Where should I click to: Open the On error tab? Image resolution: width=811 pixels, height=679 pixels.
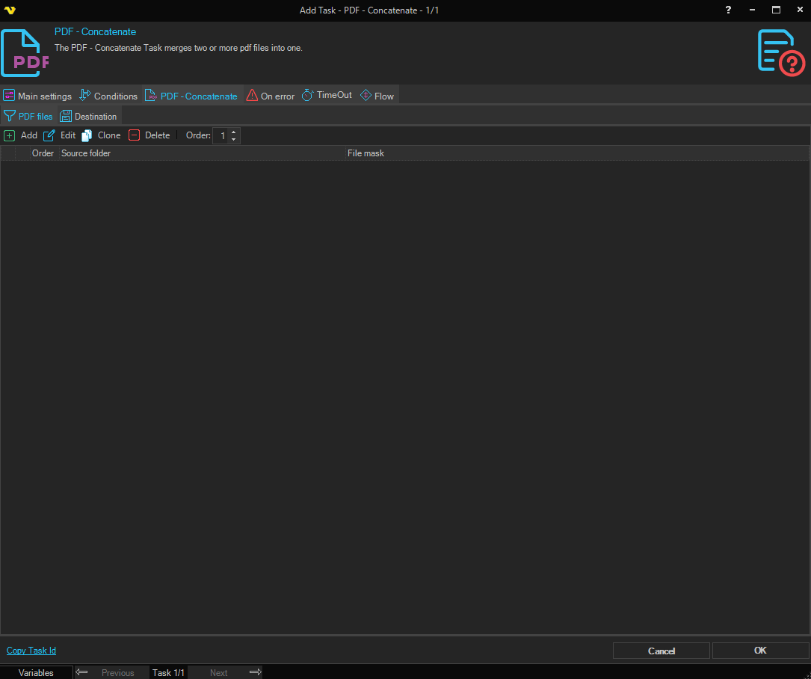click(271, 96)
